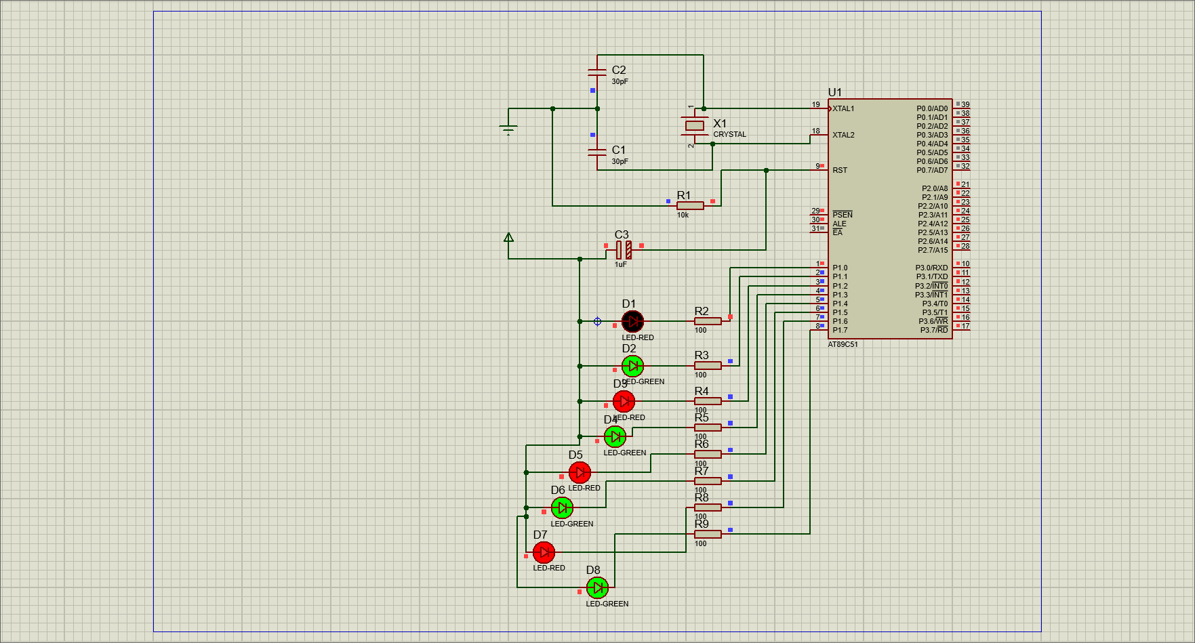Click the ALE pin label
The height and width of the screenshot is (643, 1195).
coord(839,224)
